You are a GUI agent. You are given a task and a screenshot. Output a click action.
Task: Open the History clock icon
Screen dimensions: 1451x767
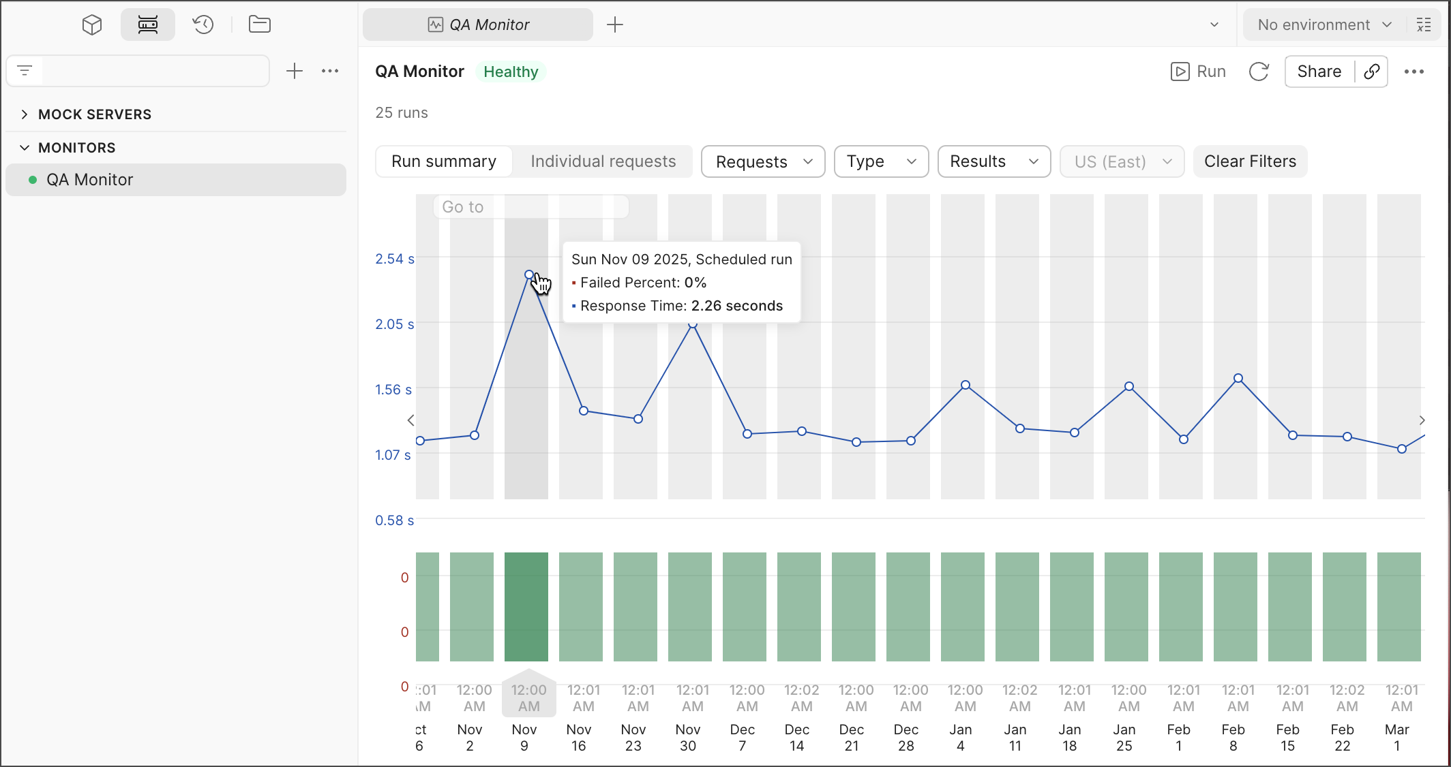(x=203, y=25)
